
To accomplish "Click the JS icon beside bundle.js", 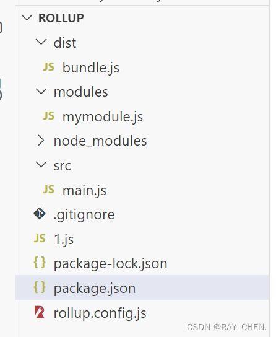I will point(49,67).
